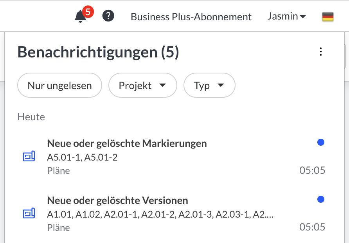Mark the Markierungen notification read via its blue dot
The height and width of the screenshot is (243, 349).
point(321,143)
